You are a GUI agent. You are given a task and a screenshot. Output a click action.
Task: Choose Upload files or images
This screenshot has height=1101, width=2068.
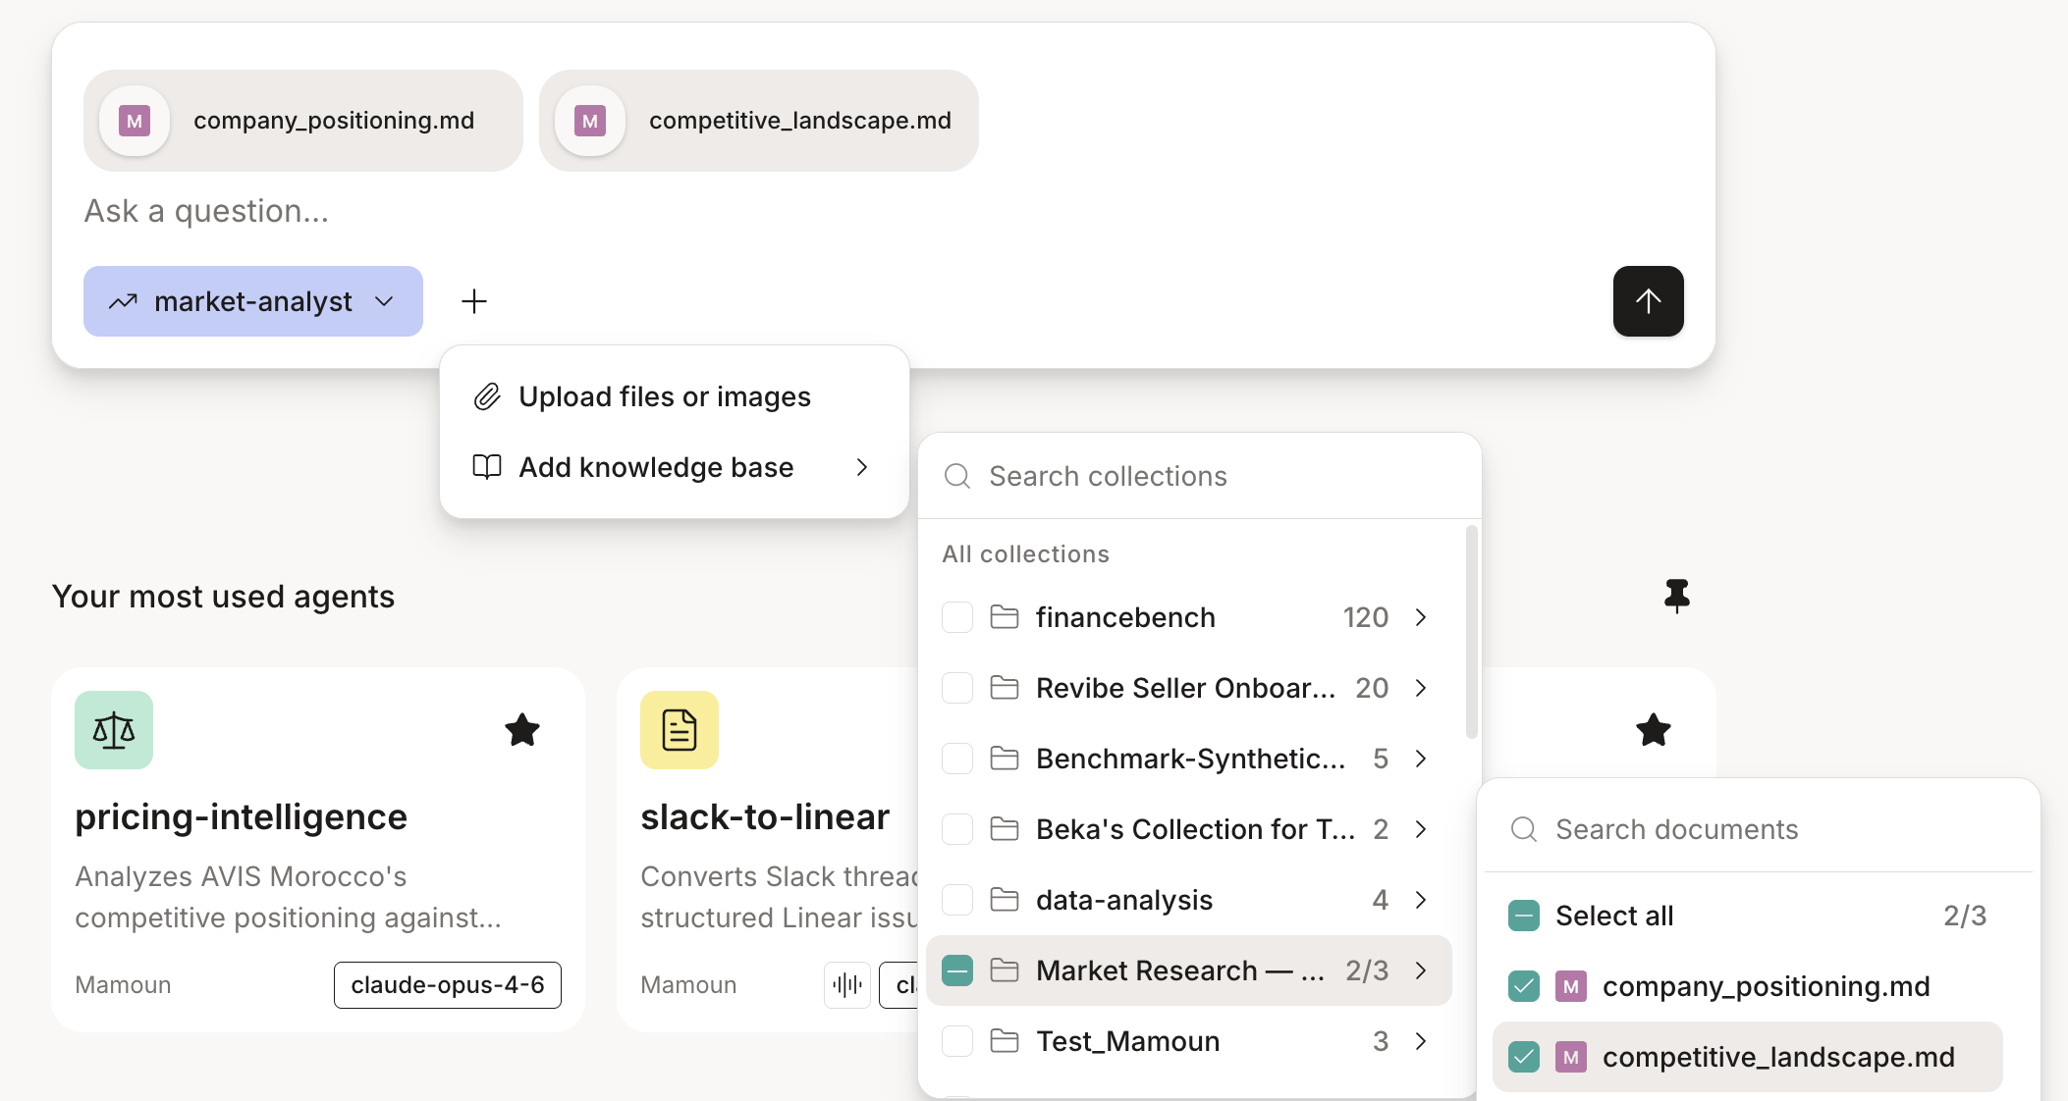(675, 396)
